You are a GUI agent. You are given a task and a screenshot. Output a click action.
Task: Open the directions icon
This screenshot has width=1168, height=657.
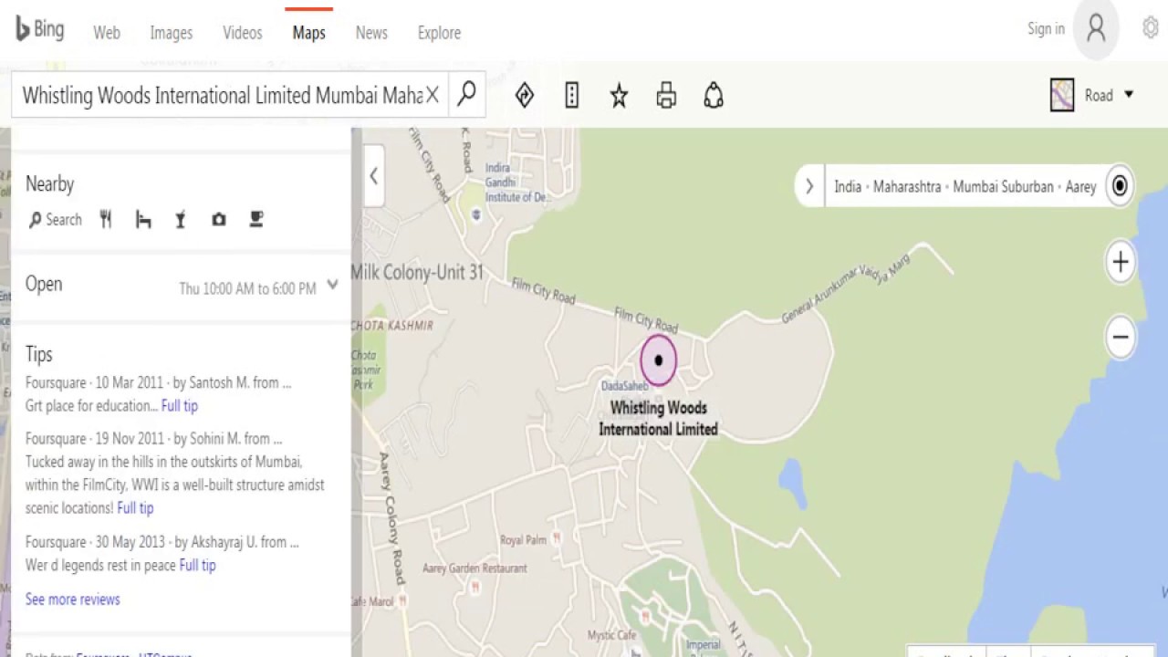[525, 95]
